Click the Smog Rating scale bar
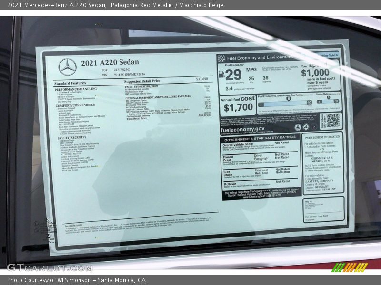Viewport: 381px width, 285px height. (x=328, y=101)
